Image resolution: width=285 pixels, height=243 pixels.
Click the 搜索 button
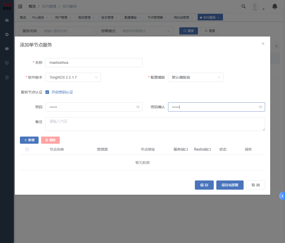(188, 31)
